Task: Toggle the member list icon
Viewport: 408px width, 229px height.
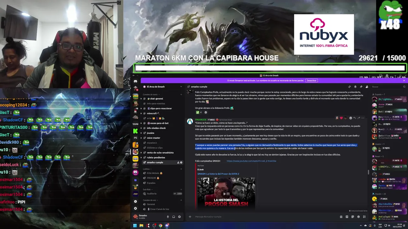Action: pos(367,87)
